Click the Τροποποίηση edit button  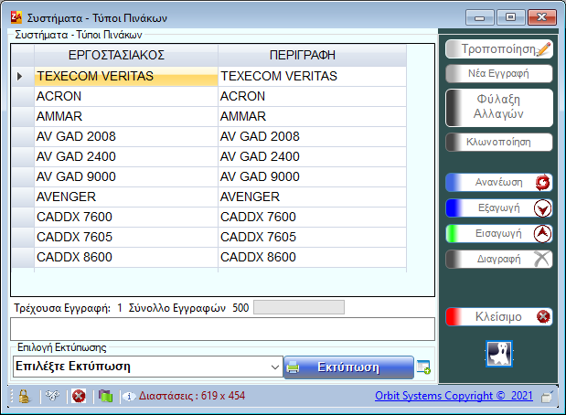pyautogui.click(x=499, y=49)
